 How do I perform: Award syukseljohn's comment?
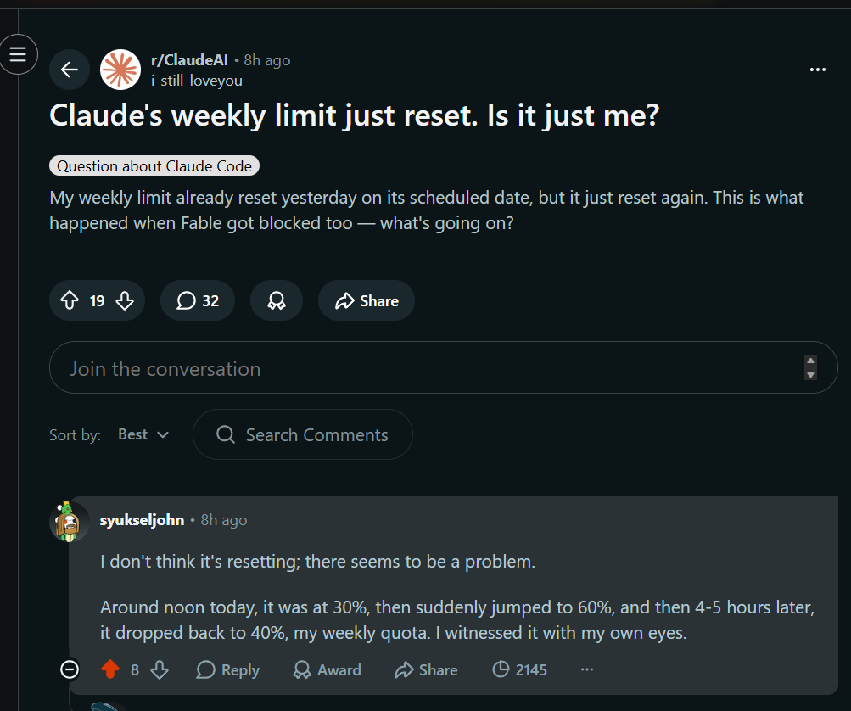pos(327,669)
